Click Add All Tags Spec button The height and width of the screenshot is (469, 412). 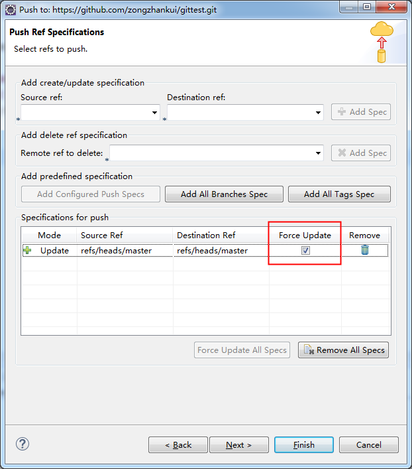click(339, 194)
